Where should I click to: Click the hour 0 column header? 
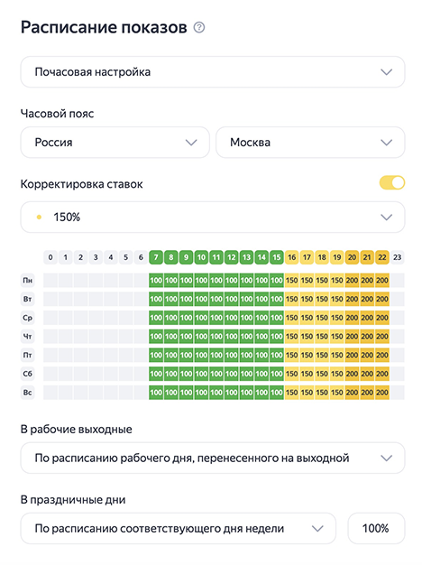[50, 257]
